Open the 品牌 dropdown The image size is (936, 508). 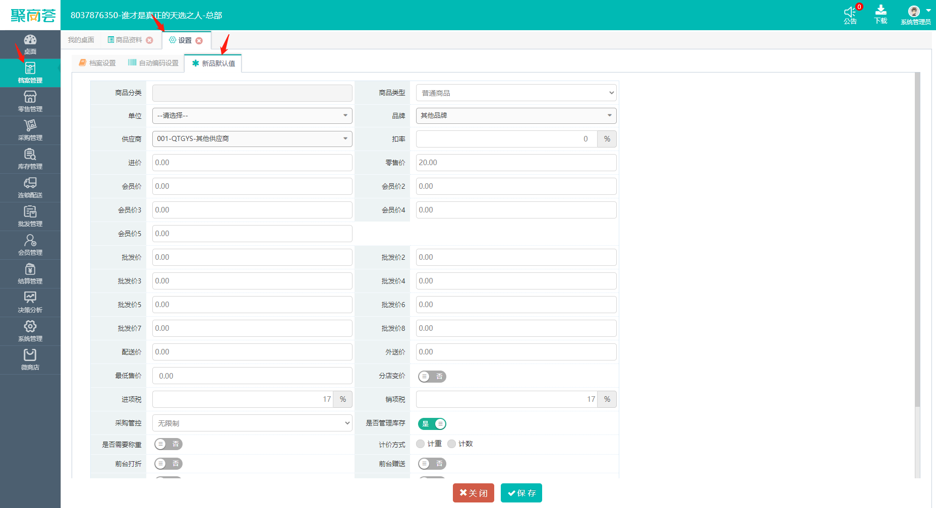coord(516,116)
